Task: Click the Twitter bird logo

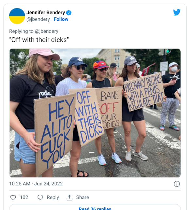Action: 177,12
